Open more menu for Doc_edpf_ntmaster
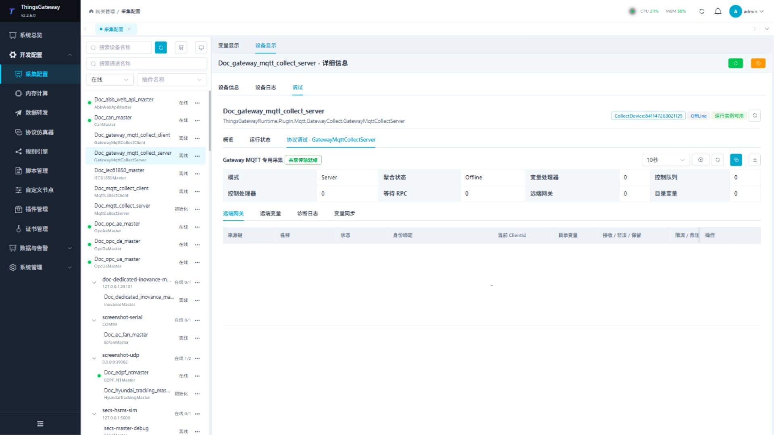Image resolution: width=774 pixels, height=435 pixels. pyautogui.click(x=197, y=376)
